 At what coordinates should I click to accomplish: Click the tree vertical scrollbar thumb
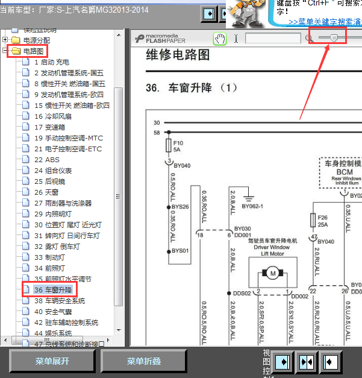pos(118,197)
